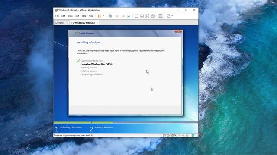Click the Install Windows dialog title icon

click(77, 33)
